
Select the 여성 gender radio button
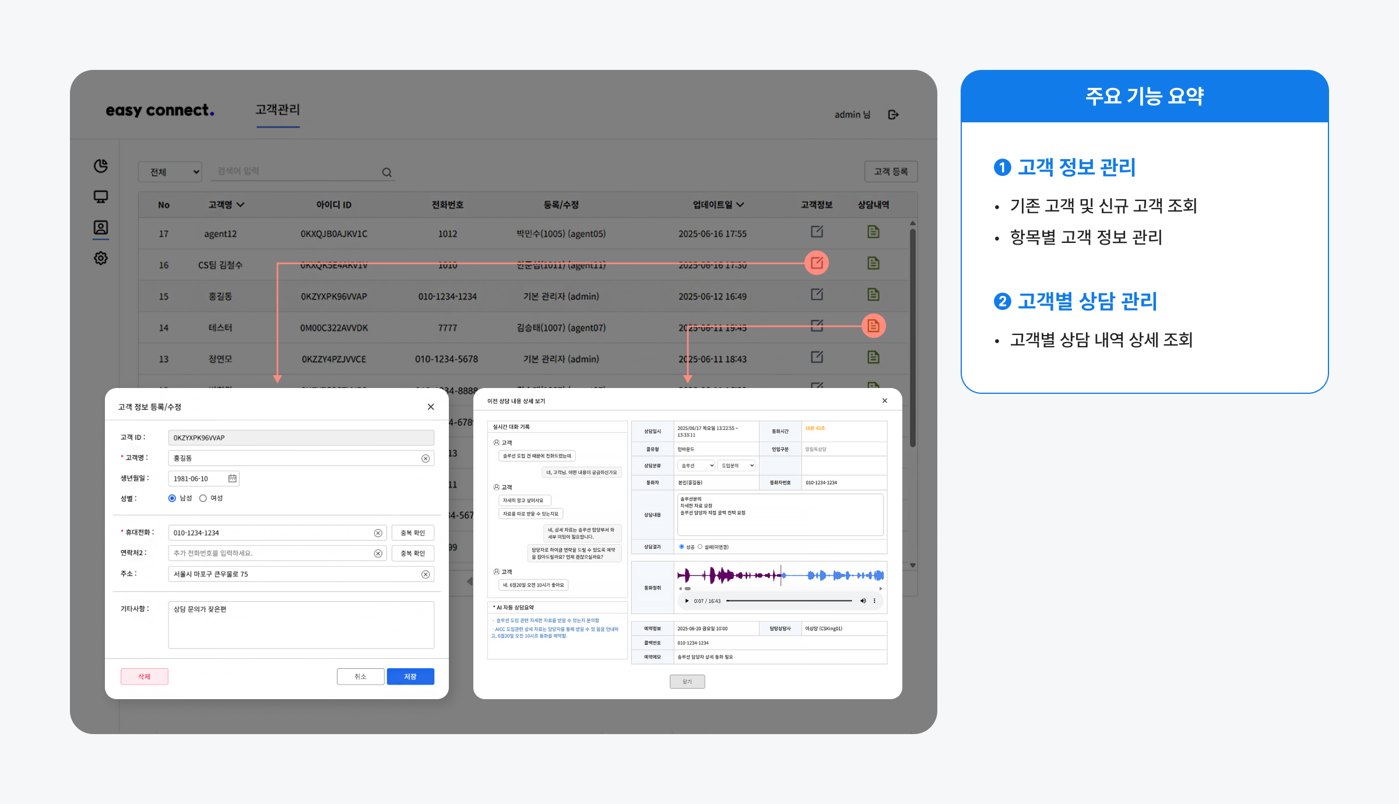click(203, 498)
